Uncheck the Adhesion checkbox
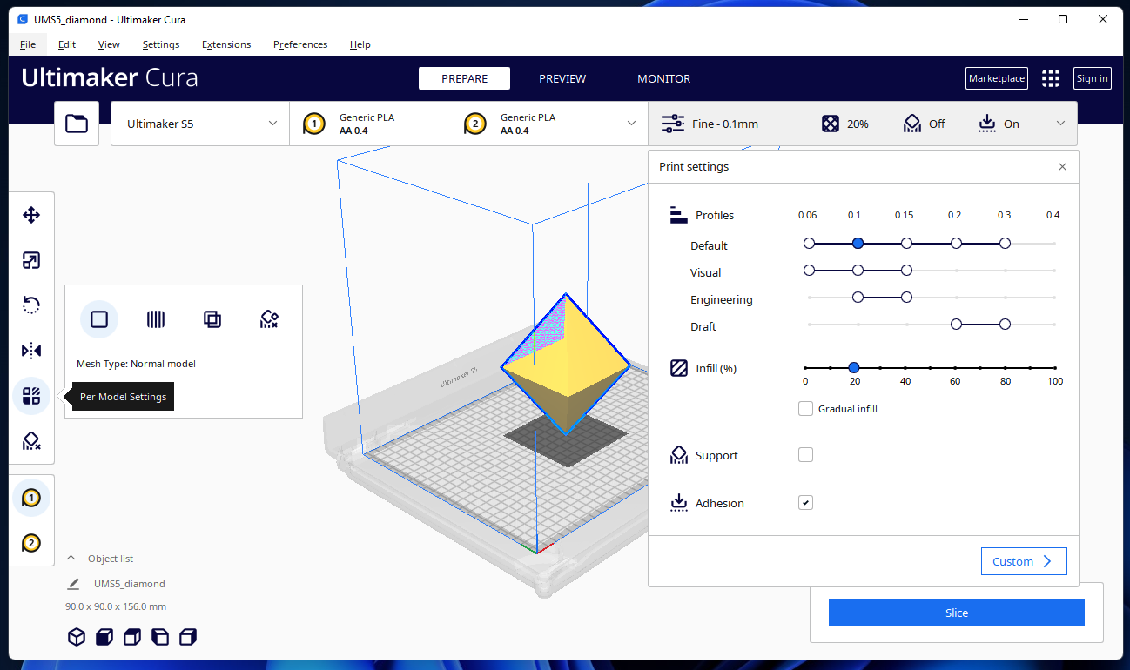Screen dimensions: 1130x670 point(806,503)
